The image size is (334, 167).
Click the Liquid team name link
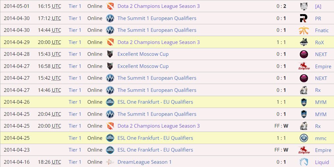tap(322, 162)
